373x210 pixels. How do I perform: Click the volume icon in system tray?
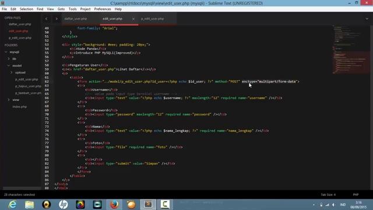(333, 205)
